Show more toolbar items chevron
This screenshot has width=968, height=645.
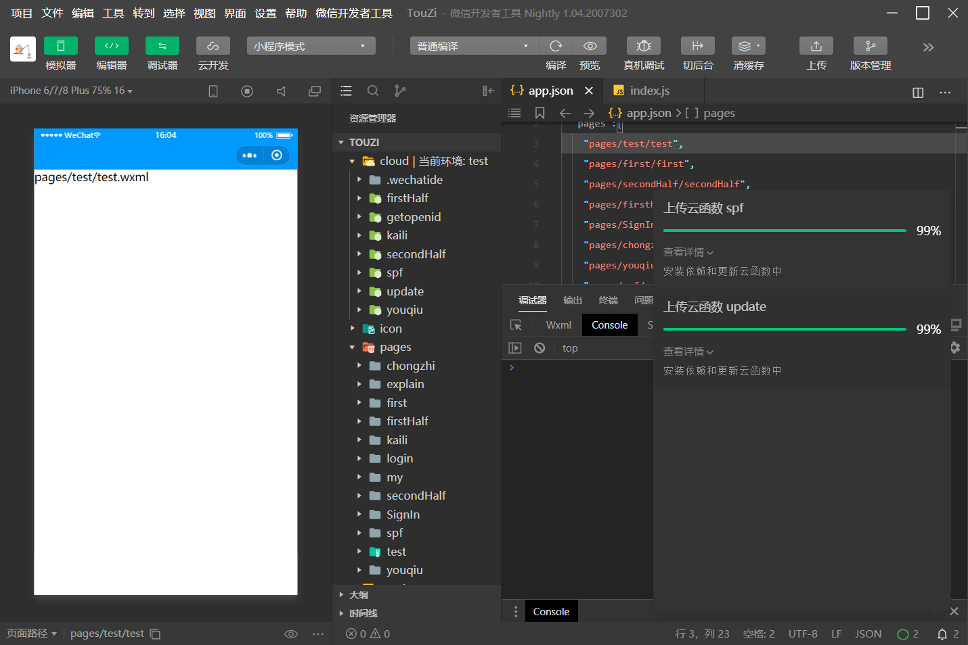(x=928, y=47)
